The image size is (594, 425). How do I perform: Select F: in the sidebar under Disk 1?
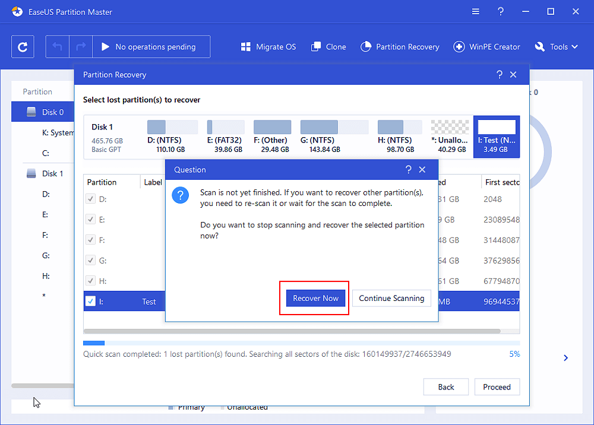pyautogui.click(x=45, y=234)
